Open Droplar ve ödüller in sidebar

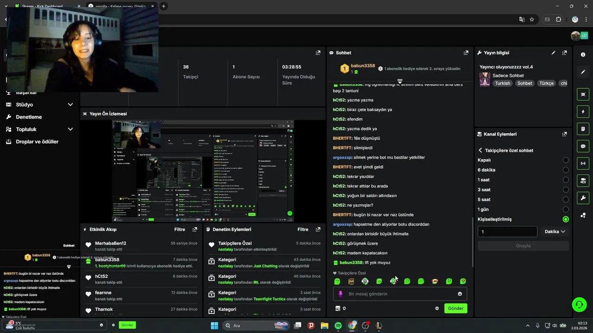click(x=37, y=142)
